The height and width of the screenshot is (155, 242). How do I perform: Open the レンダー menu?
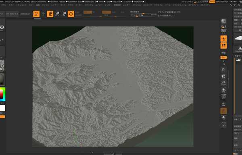tap(127, 5)
